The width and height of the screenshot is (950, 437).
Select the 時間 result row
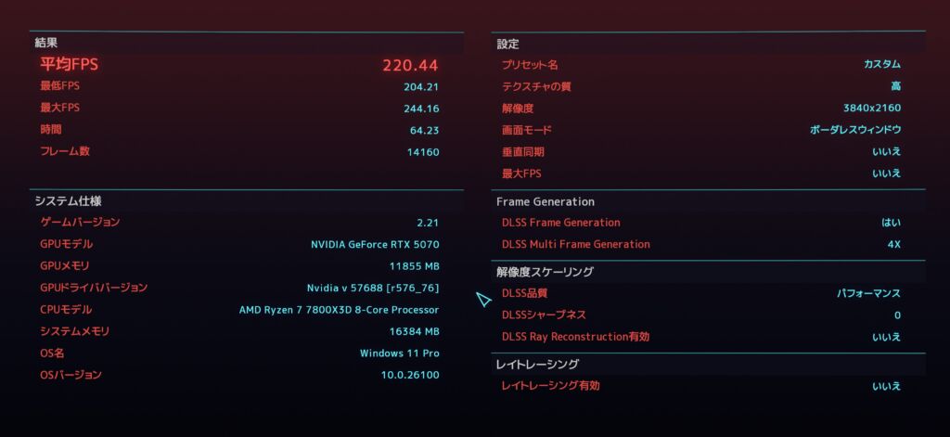[x=247, y=130]
